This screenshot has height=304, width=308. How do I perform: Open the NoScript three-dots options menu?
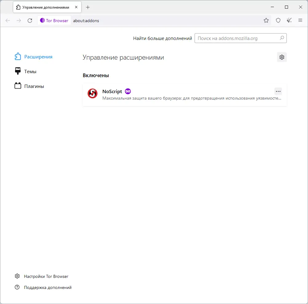(278, 91)
